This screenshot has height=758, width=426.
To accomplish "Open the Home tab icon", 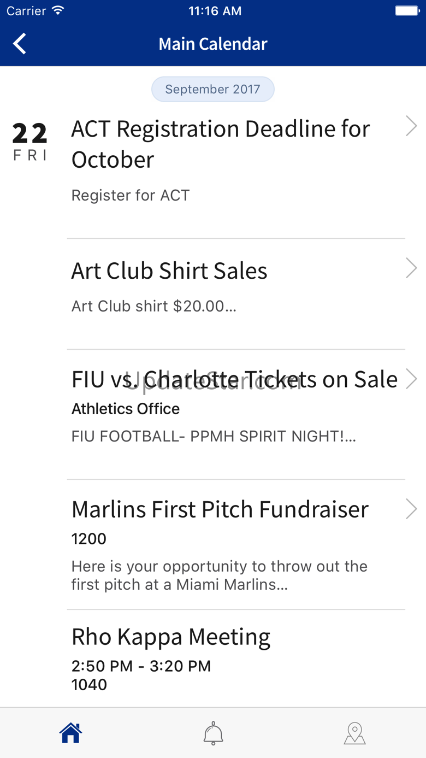I will click(71, 733).
